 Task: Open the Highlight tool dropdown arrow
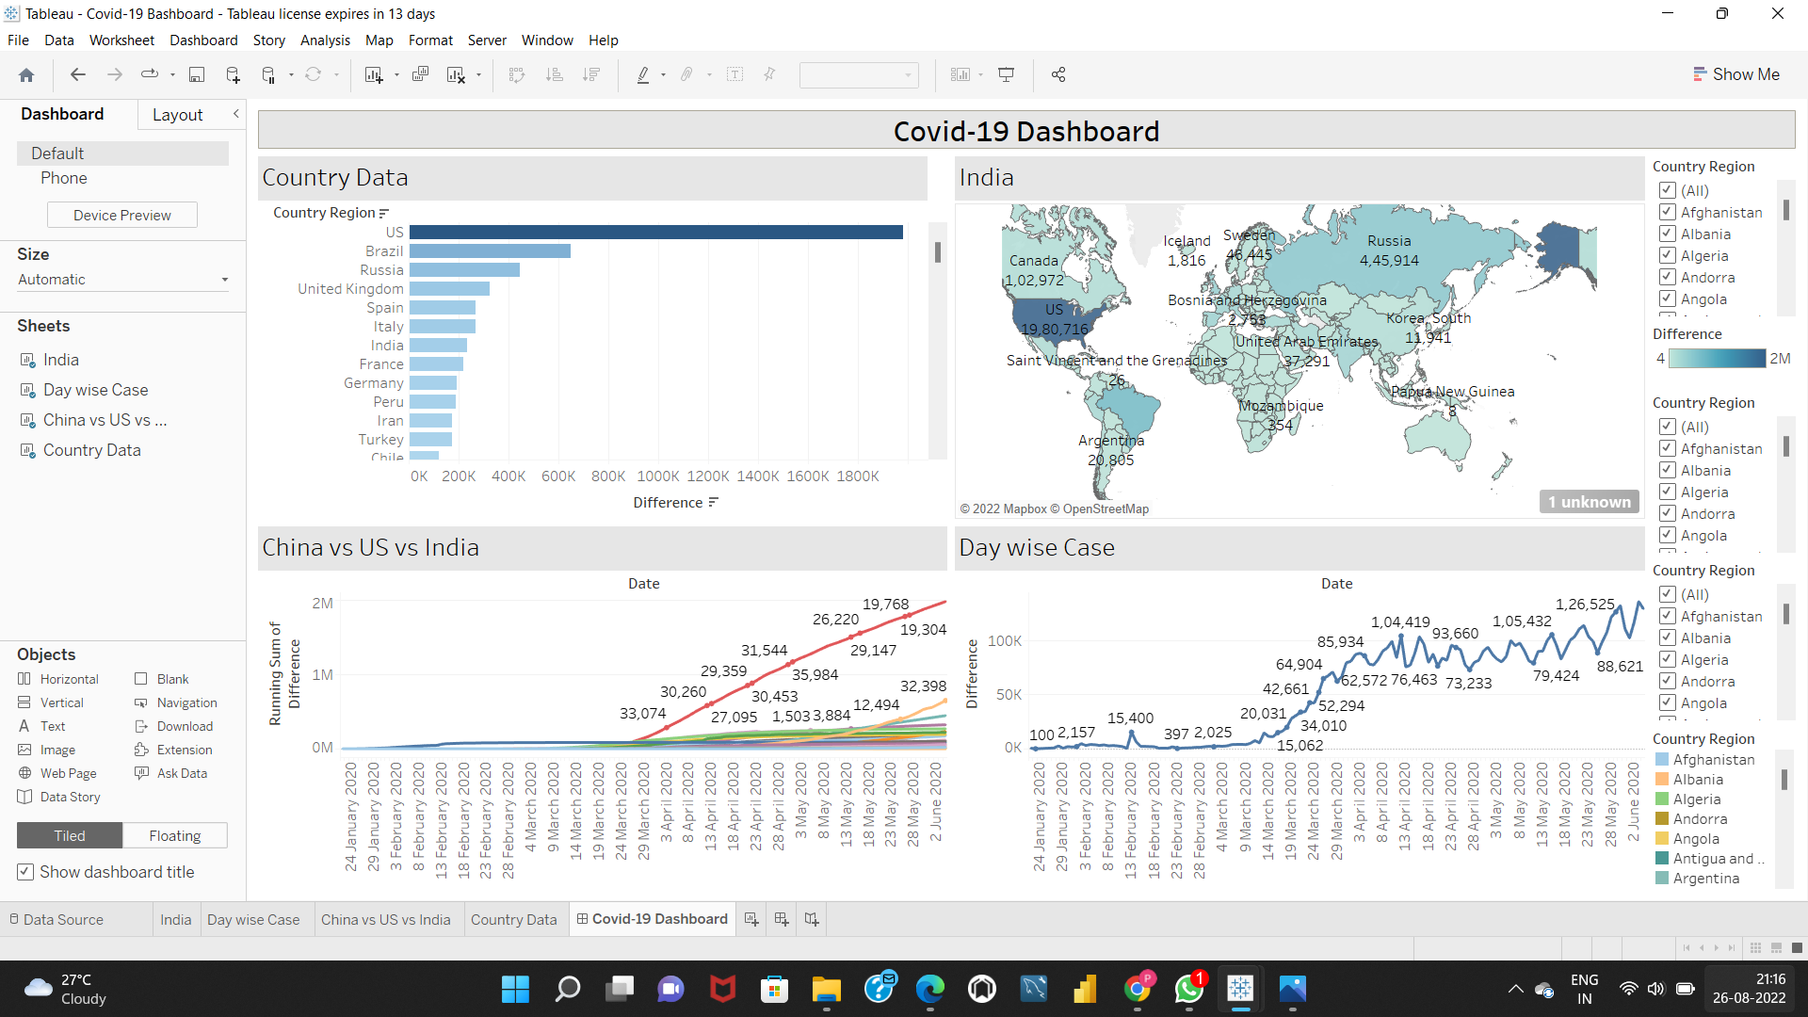[662, 74]
